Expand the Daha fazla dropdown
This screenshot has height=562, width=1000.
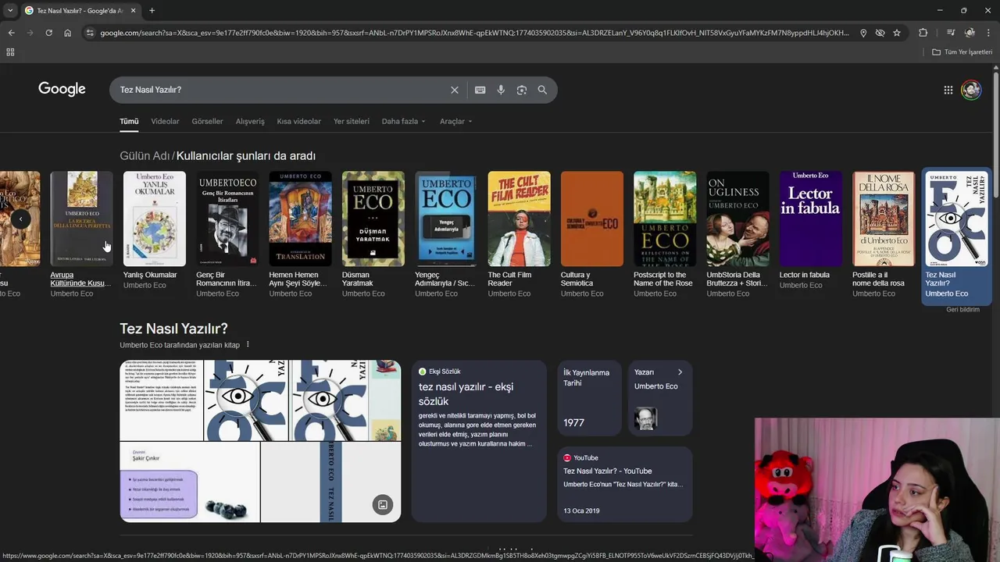pyautogui.click(x=403, y=121)
